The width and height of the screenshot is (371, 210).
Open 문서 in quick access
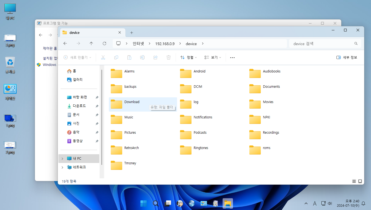point(76,115)
